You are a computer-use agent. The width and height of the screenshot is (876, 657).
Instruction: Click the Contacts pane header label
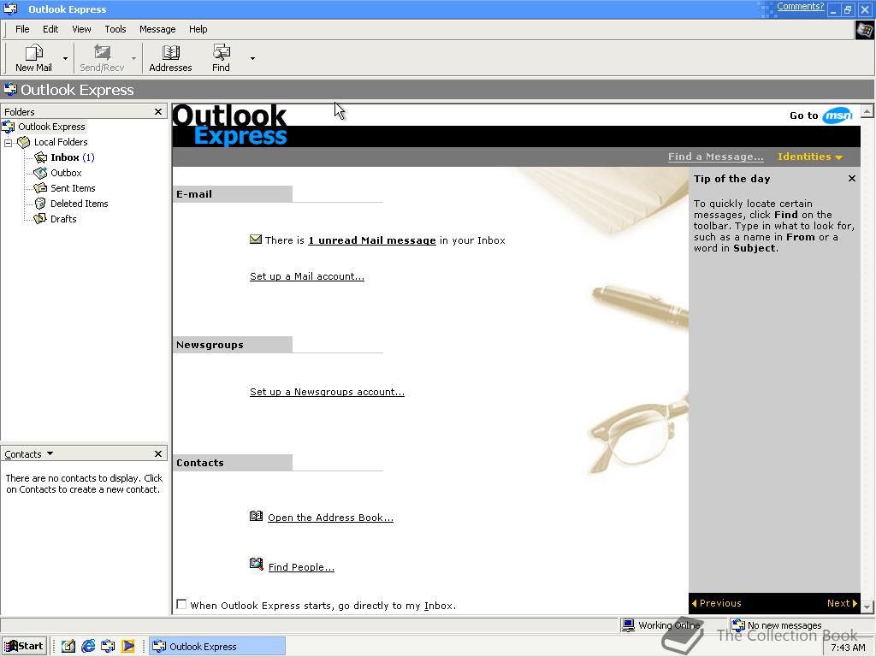(x=23, y=454)
